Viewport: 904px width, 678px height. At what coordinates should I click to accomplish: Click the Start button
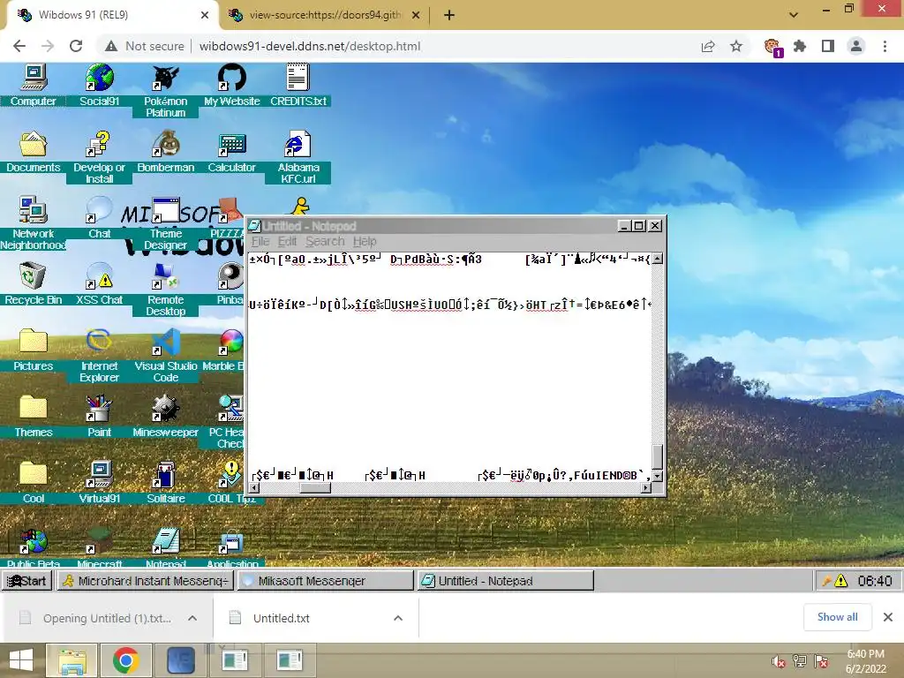(26, 581)
